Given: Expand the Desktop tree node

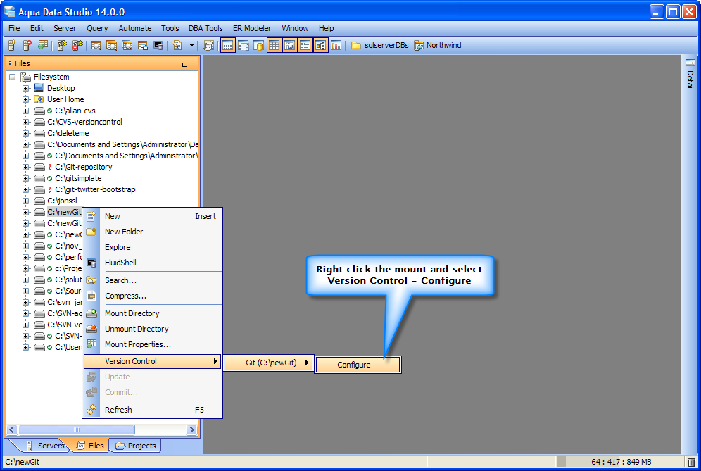Looking at the screenshot, I should coord(25,88).
